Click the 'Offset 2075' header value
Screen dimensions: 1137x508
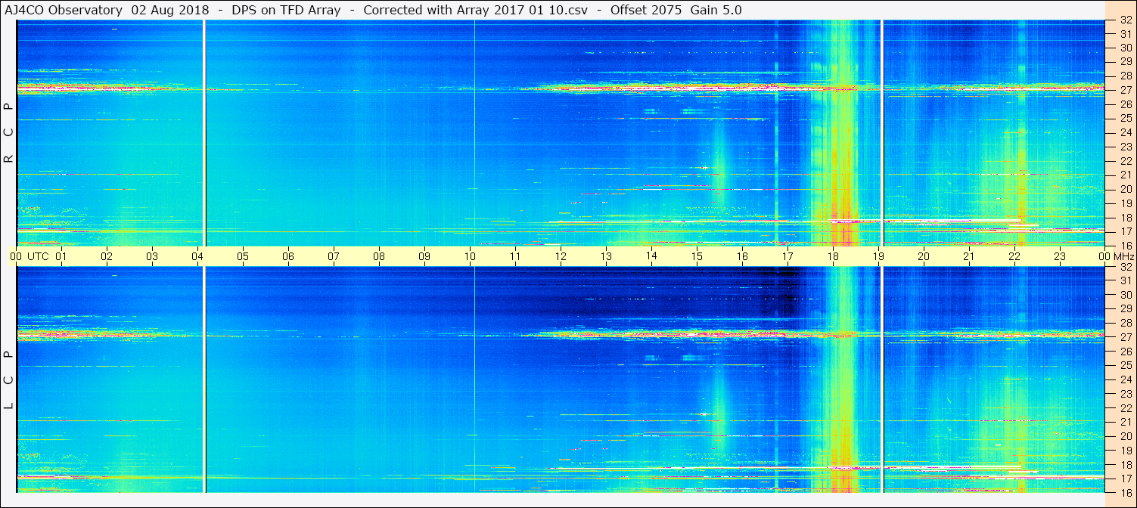[x=645, y=11]
